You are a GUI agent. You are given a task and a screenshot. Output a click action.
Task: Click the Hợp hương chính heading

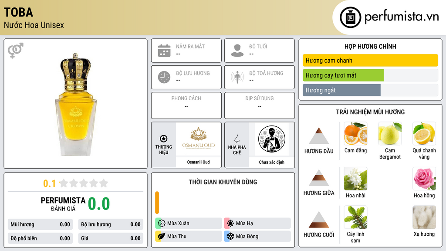point(370,46)
